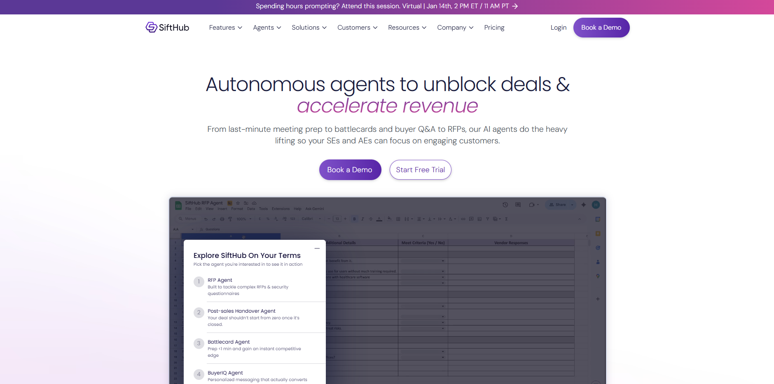Select step 4 BuyerIQ Agent circle

(x=199, y=375)
